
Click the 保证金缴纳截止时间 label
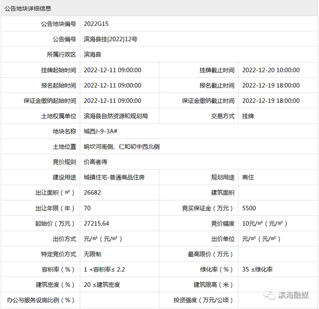208,101
